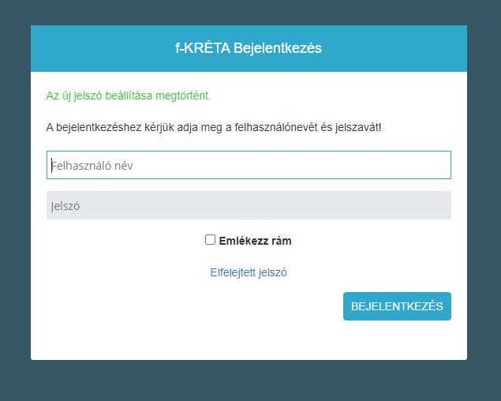Tick the Emlékezz rám checkbox

(210, 239)
